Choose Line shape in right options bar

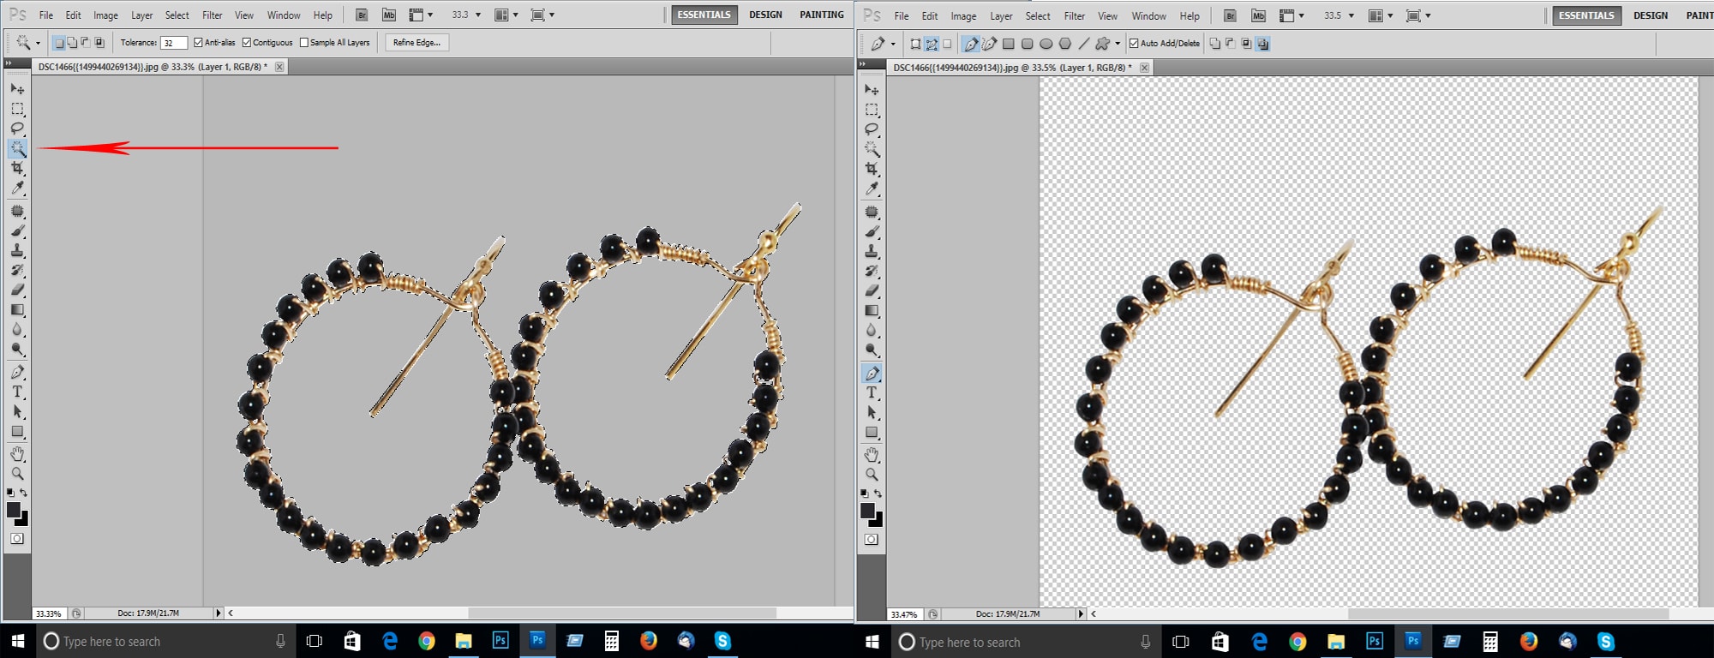click(1083, 44)
